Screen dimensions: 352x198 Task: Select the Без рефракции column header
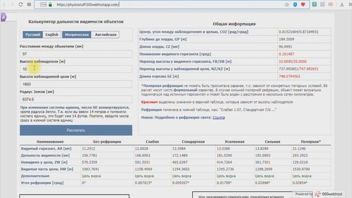[x=107, y=142]
